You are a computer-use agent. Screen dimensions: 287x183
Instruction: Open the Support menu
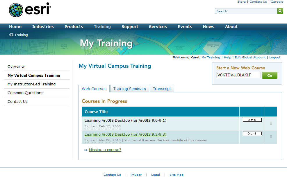pyautogui.click(x=130, y=27)
